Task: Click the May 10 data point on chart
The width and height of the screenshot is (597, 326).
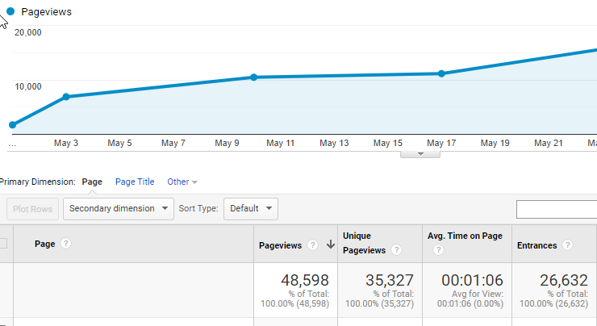Action: click(x=254, y=77)
